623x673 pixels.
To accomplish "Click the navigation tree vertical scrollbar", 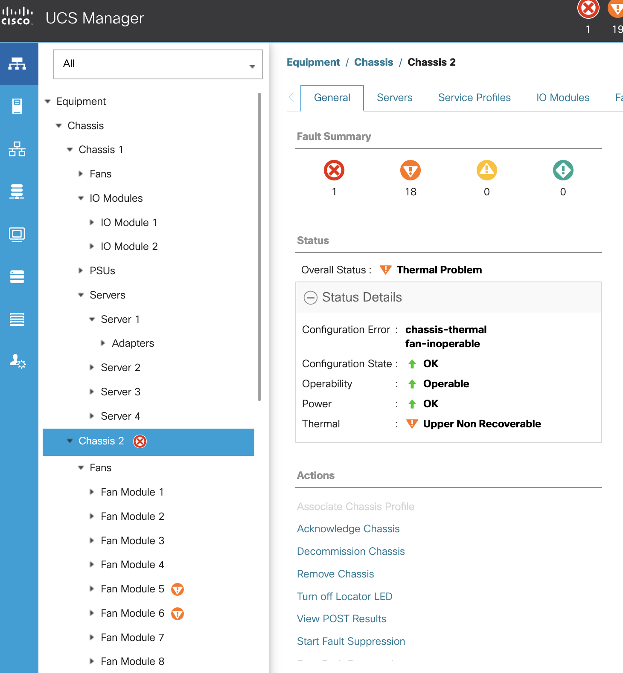I will click(259, 247).
